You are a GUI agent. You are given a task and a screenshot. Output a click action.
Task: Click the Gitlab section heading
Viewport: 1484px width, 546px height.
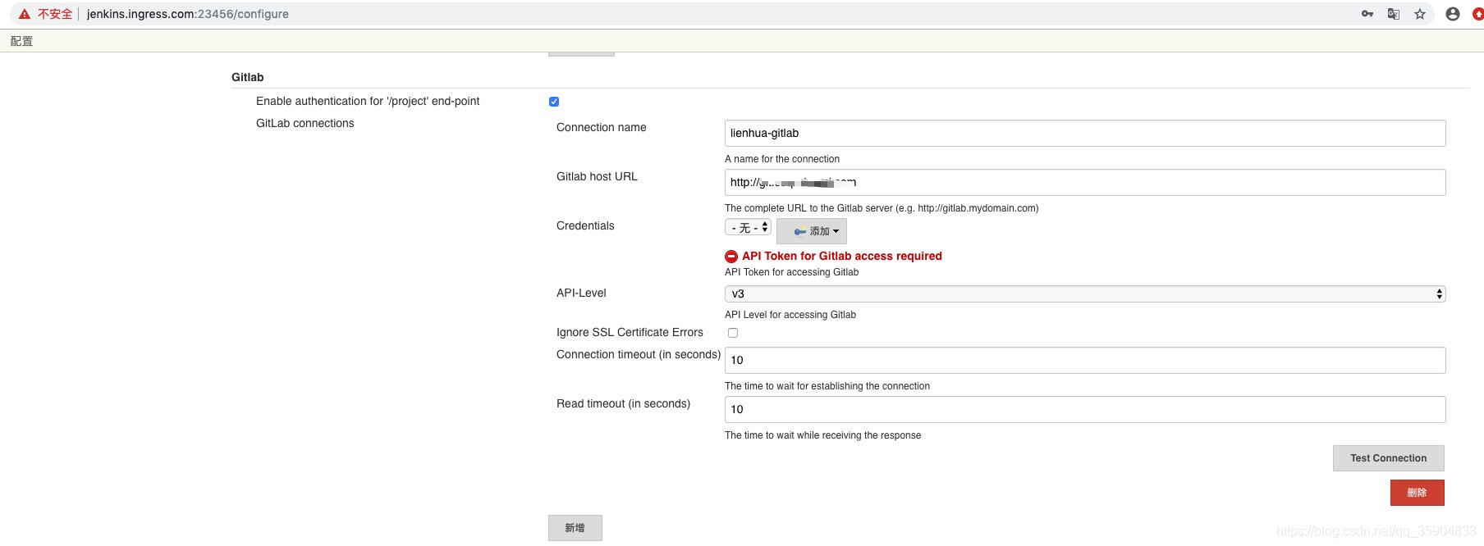(248, 77)
